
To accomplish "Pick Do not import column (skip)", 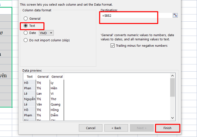I will pyautogui.click(x=26, y=40).
